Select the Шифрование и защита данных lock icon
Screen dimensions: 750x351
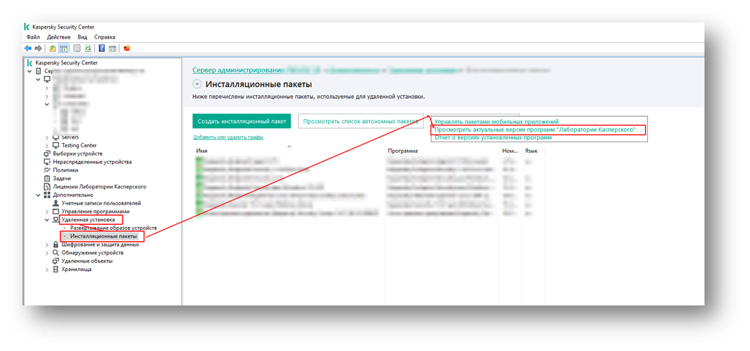[x=55, y=245]
